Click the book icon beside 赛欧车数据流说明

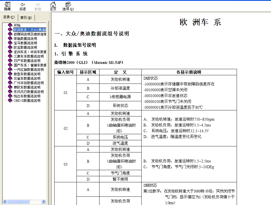pos(10,87)
